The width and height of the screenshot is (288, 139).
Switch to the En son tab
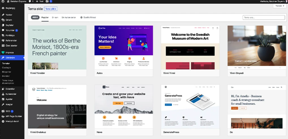pyautogui.click(x=55, y=17)
